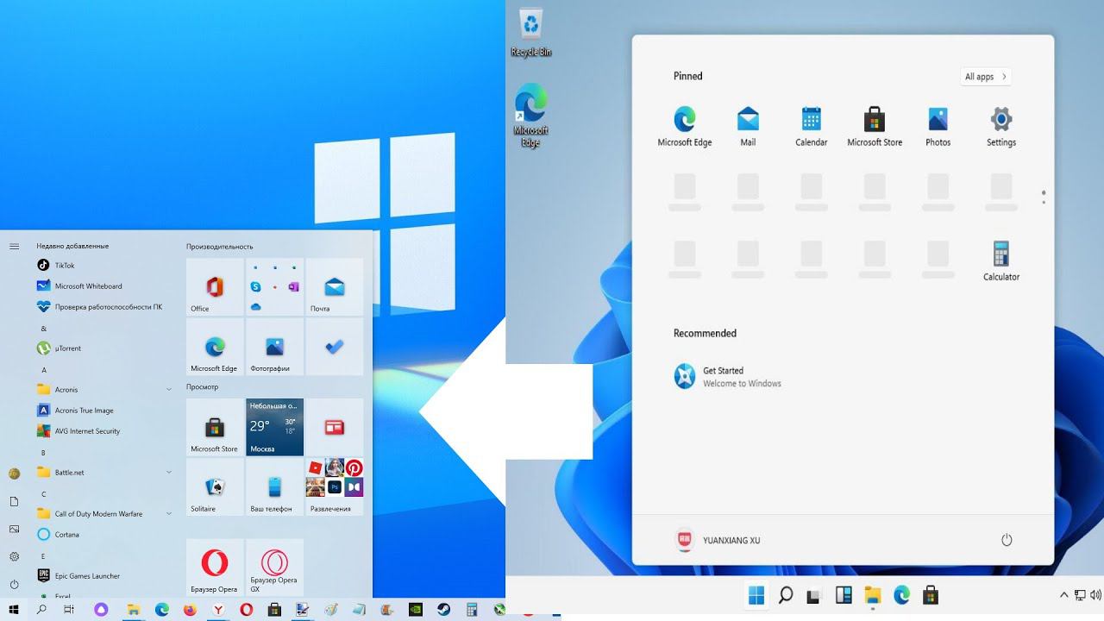The image size is (1104, 621).
Task: Click the YUANXIANG XU user account
Action: [x=718, y=540]
